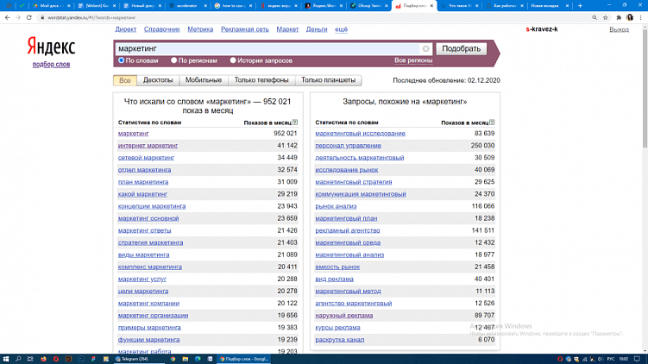Image resolution: width=648 pixels, height=364 pixels.
Task: Open the notification center icon
Action: [638, 359]
